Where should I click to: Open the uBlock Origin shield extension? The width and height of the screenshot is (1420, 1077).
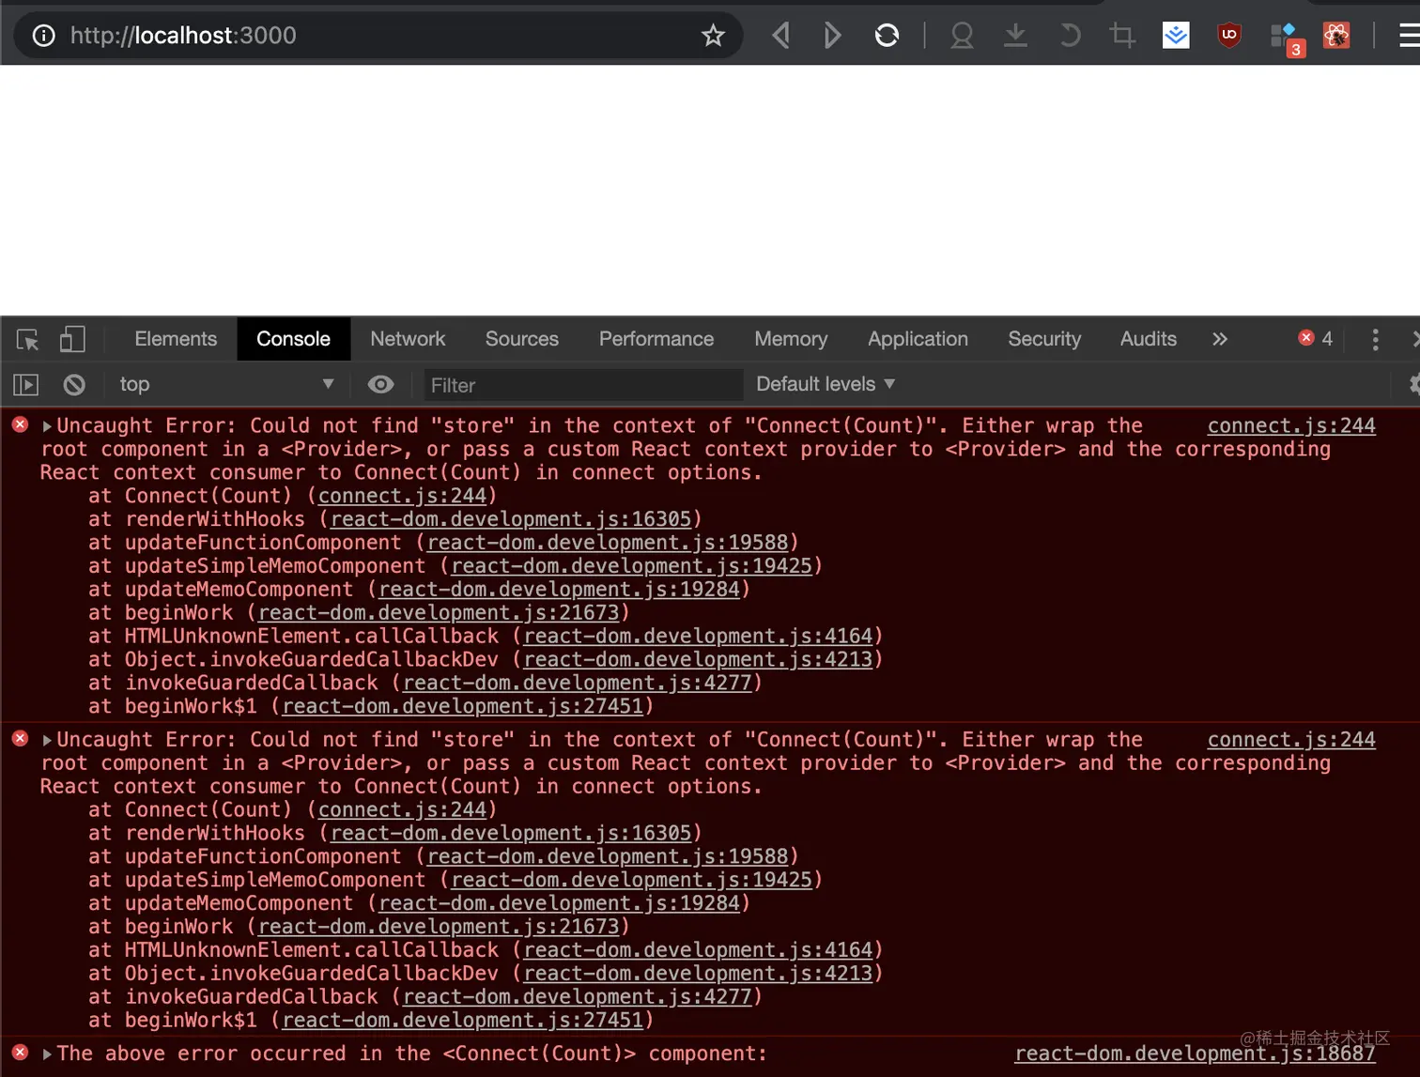1229,36
